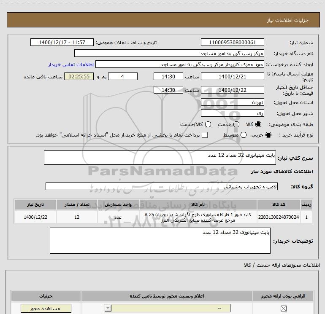Open the license status dropdown arrow
The height and width of the screenshot is (314, 325).
click(x=108, y=308)
